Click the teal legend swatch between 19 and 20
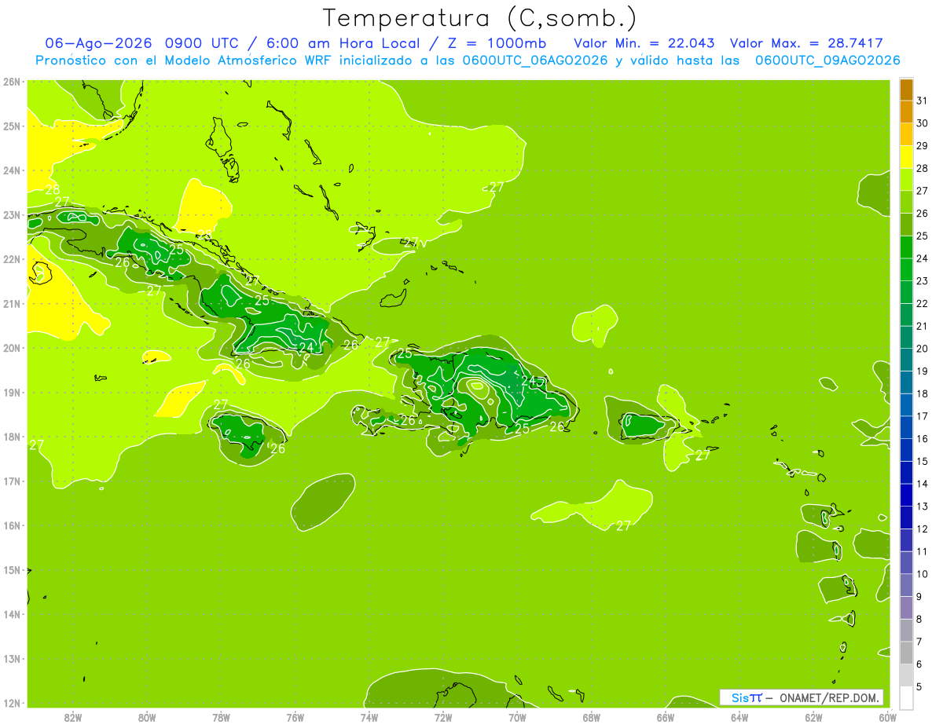Viewport: 943px width, 728px height. coord(906,360)
